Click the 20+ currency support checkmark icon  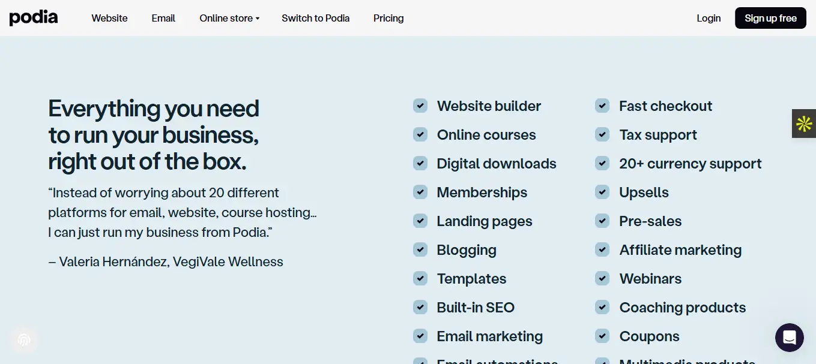[602, 164]
